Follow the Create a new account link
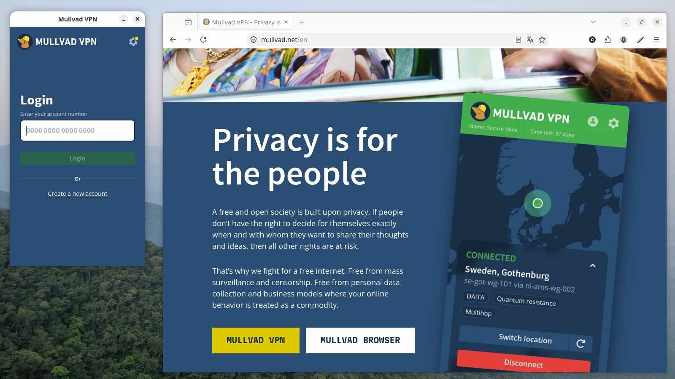 (78, 194)
